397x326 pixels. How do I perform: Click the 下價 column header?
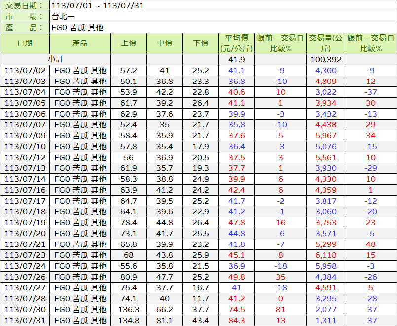click(x=201, y=43)
